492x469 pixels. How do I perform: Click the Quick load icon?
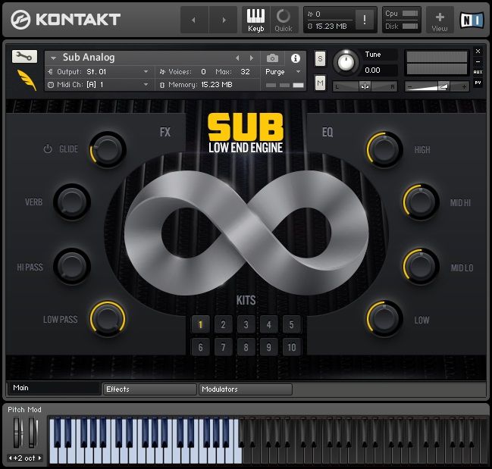283,19
